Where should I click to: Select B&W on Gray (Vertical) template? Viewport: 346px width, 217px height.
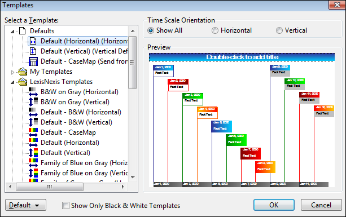click(x=75, y=102)
